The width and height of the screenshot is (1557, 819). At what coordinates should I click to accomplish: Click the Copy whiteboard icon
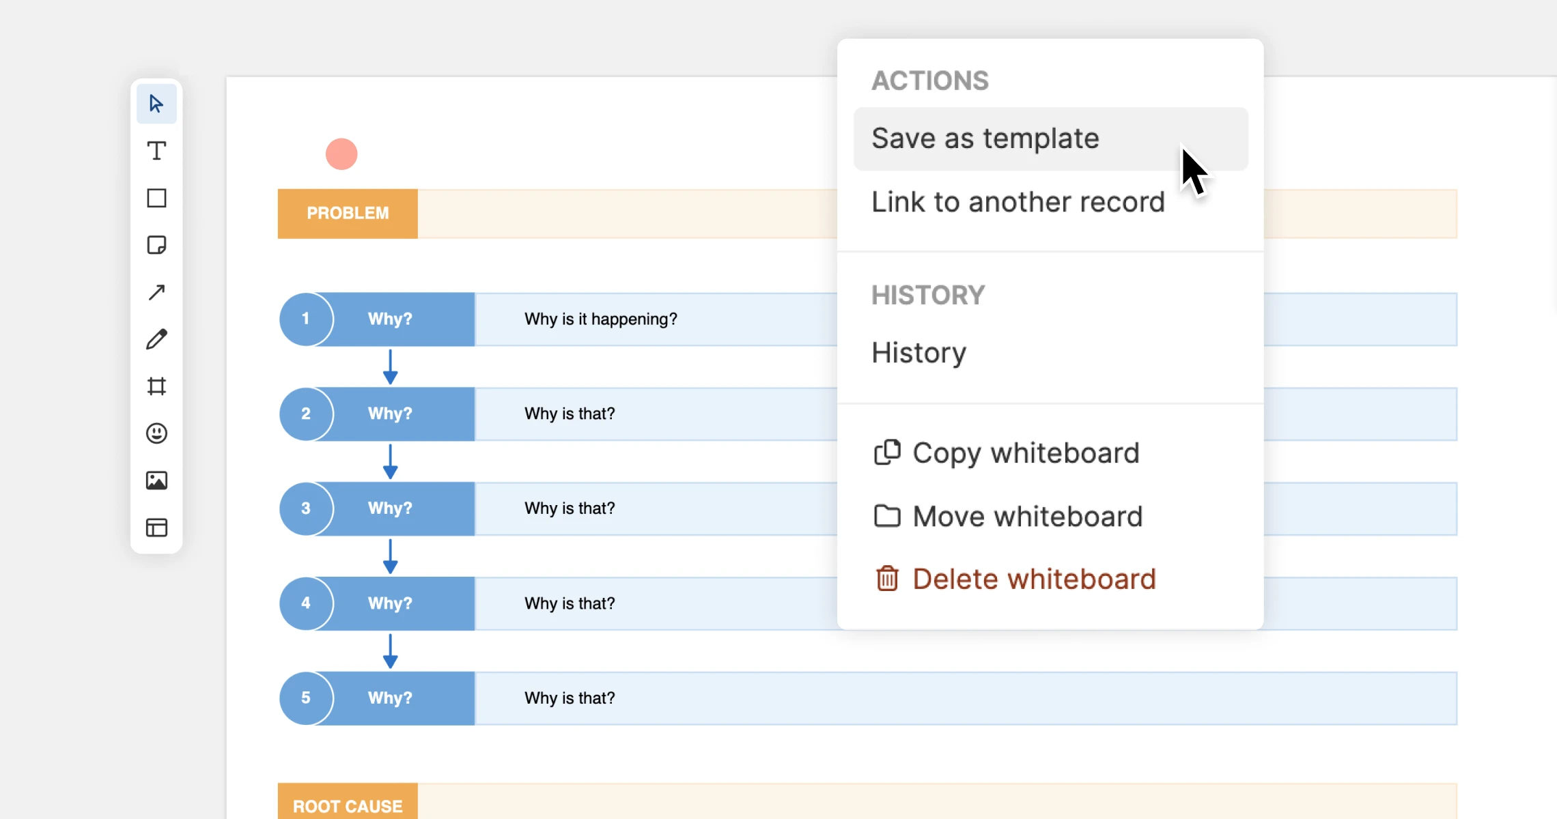pos(888,452)
